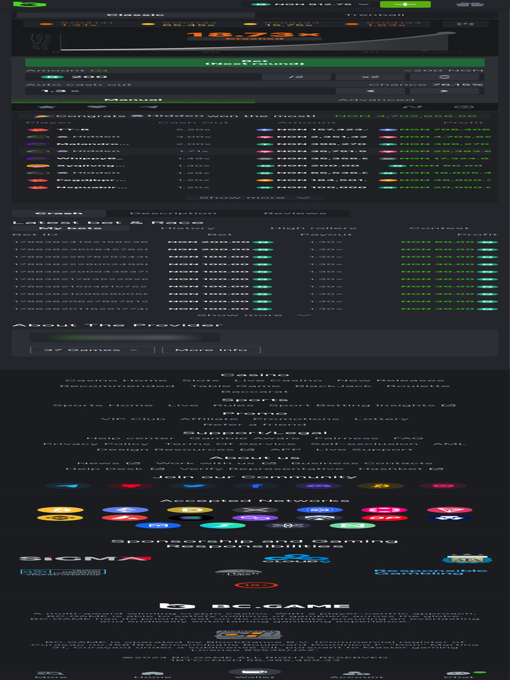Screen dimensions: 510x680
Task: Go to Home in the bottom navigation
Action: click(153, 675)
